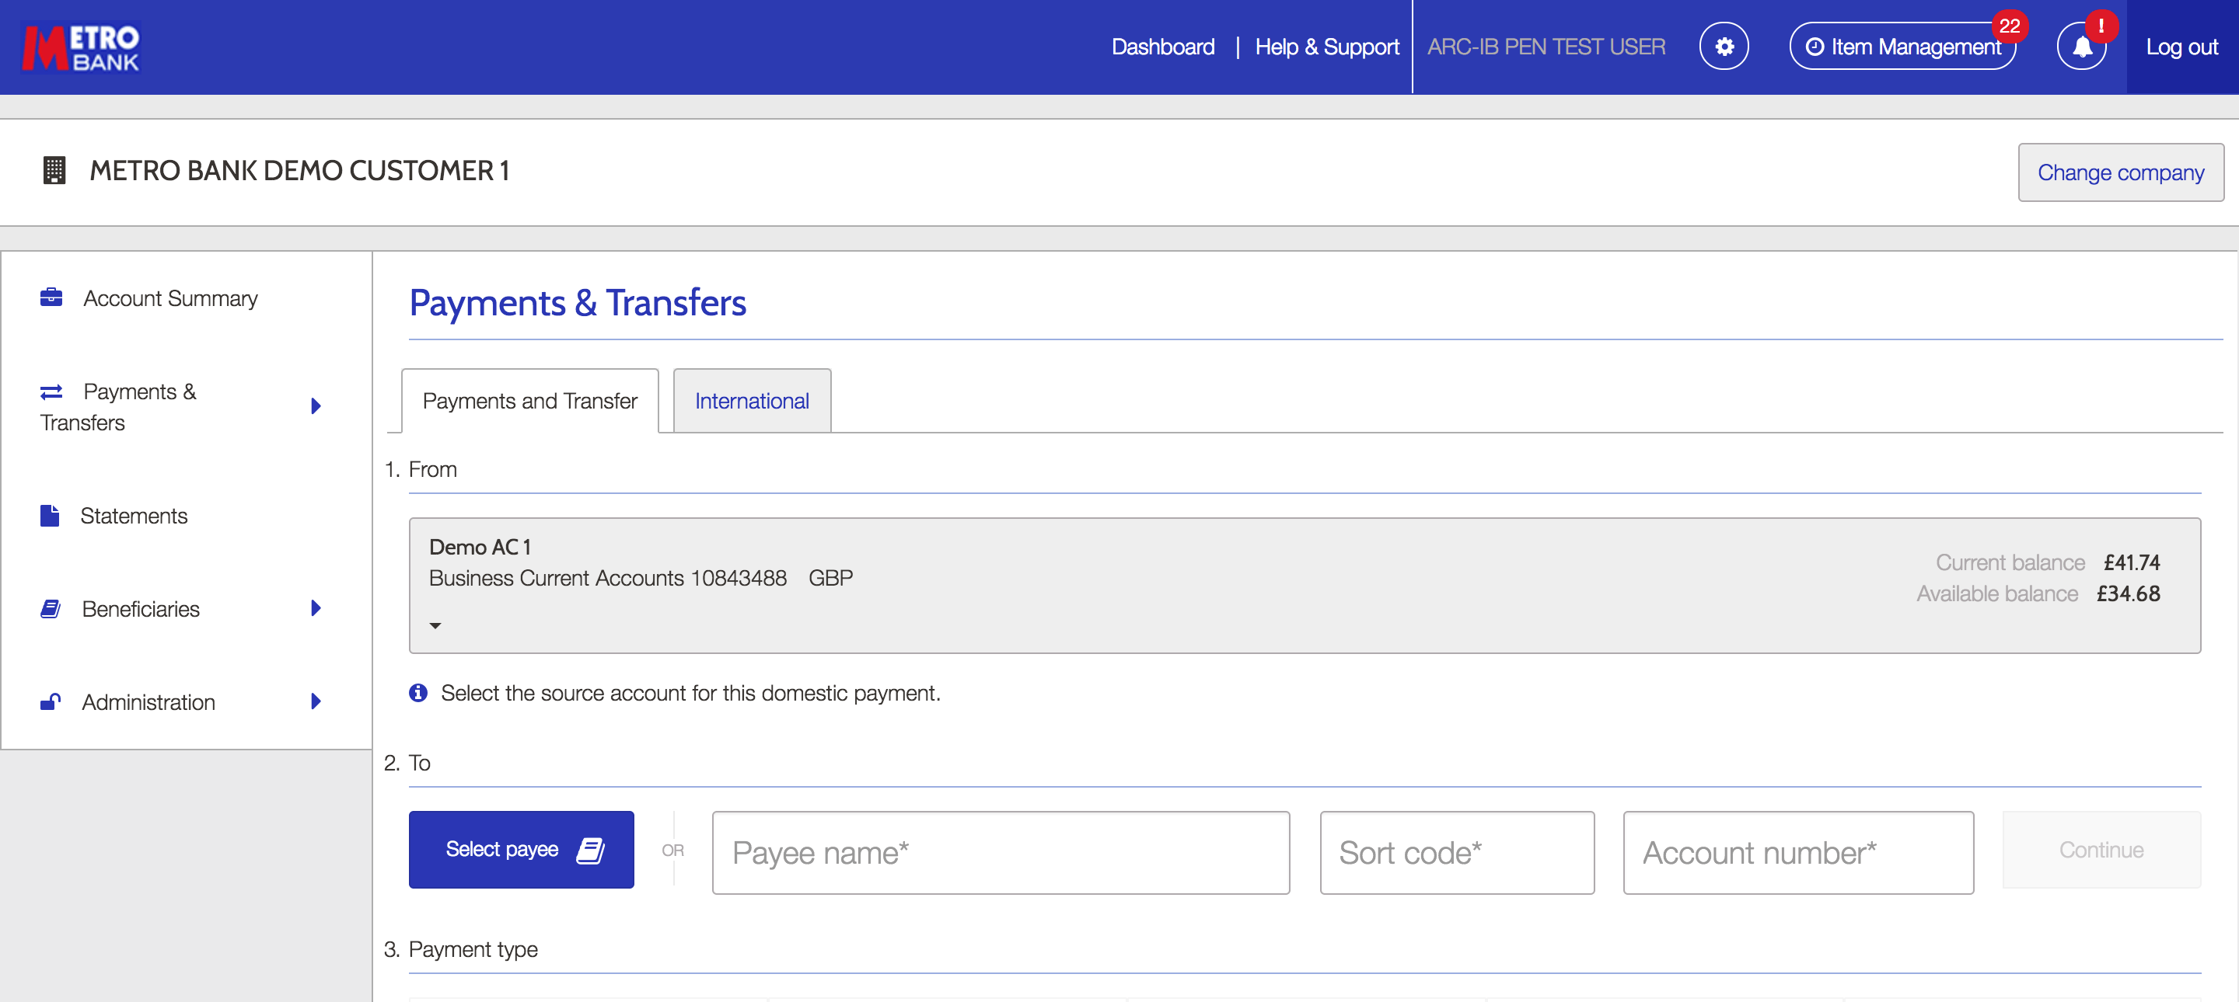
Task: Open Statements in sidebar
Action: (x=134, y=516)
